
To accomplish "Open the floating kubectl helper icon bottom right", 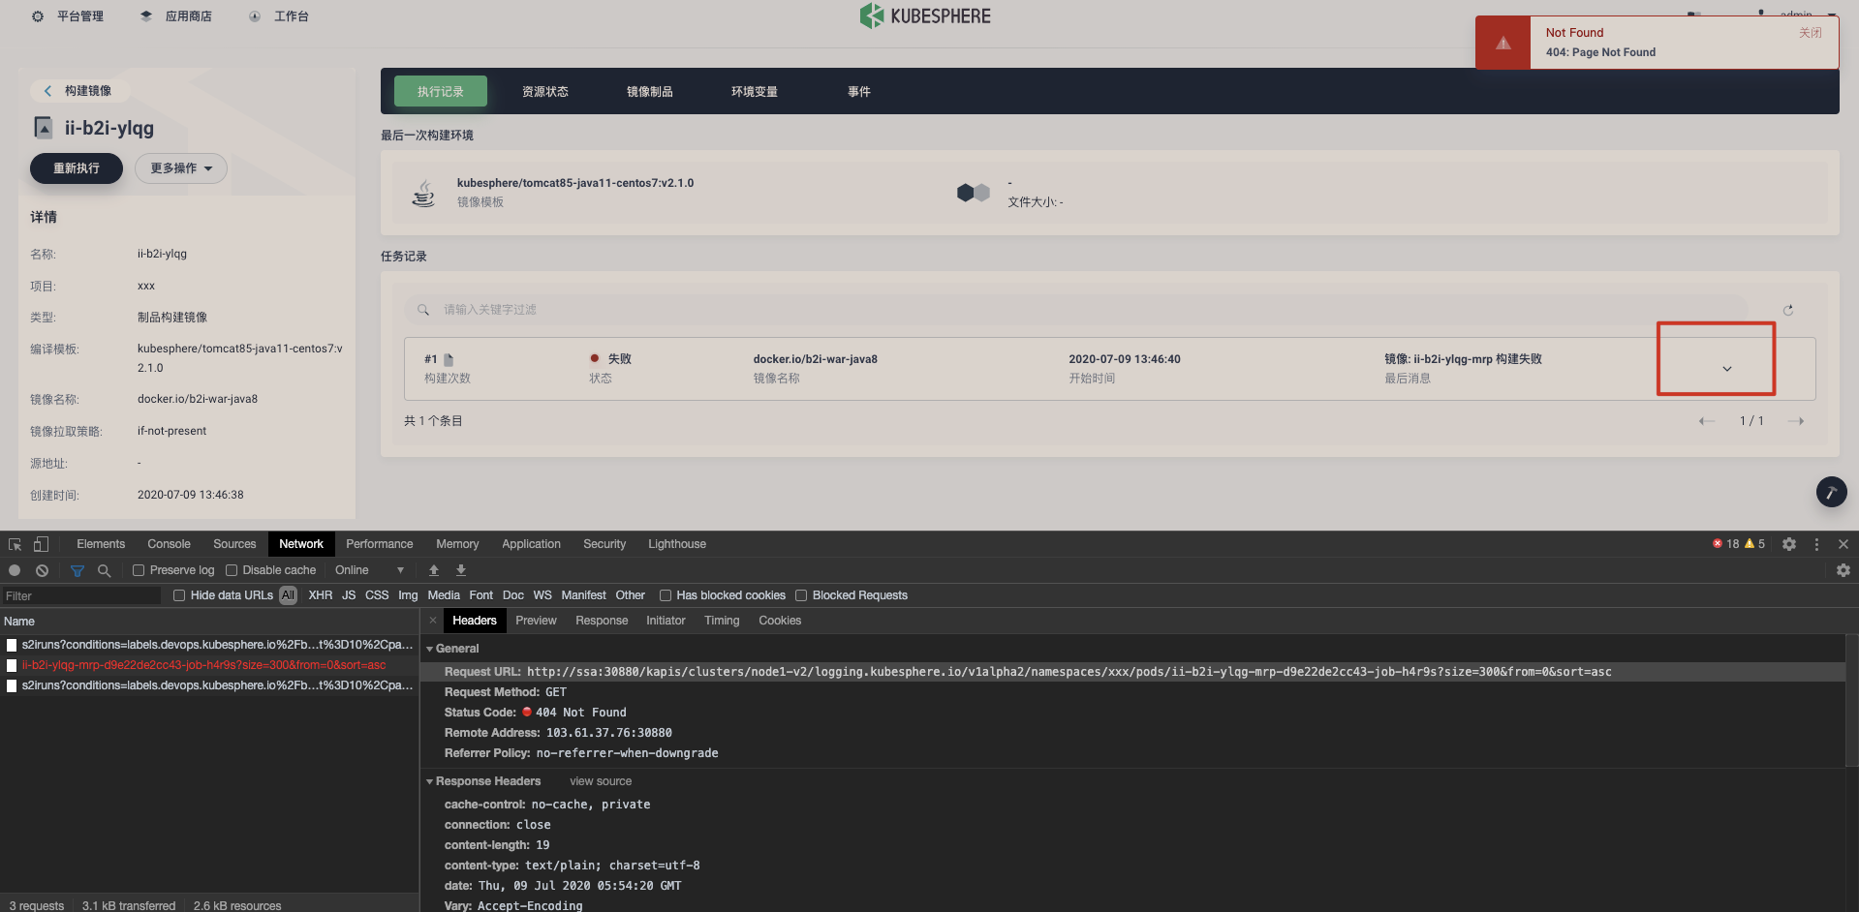I will pos(1831,492).
